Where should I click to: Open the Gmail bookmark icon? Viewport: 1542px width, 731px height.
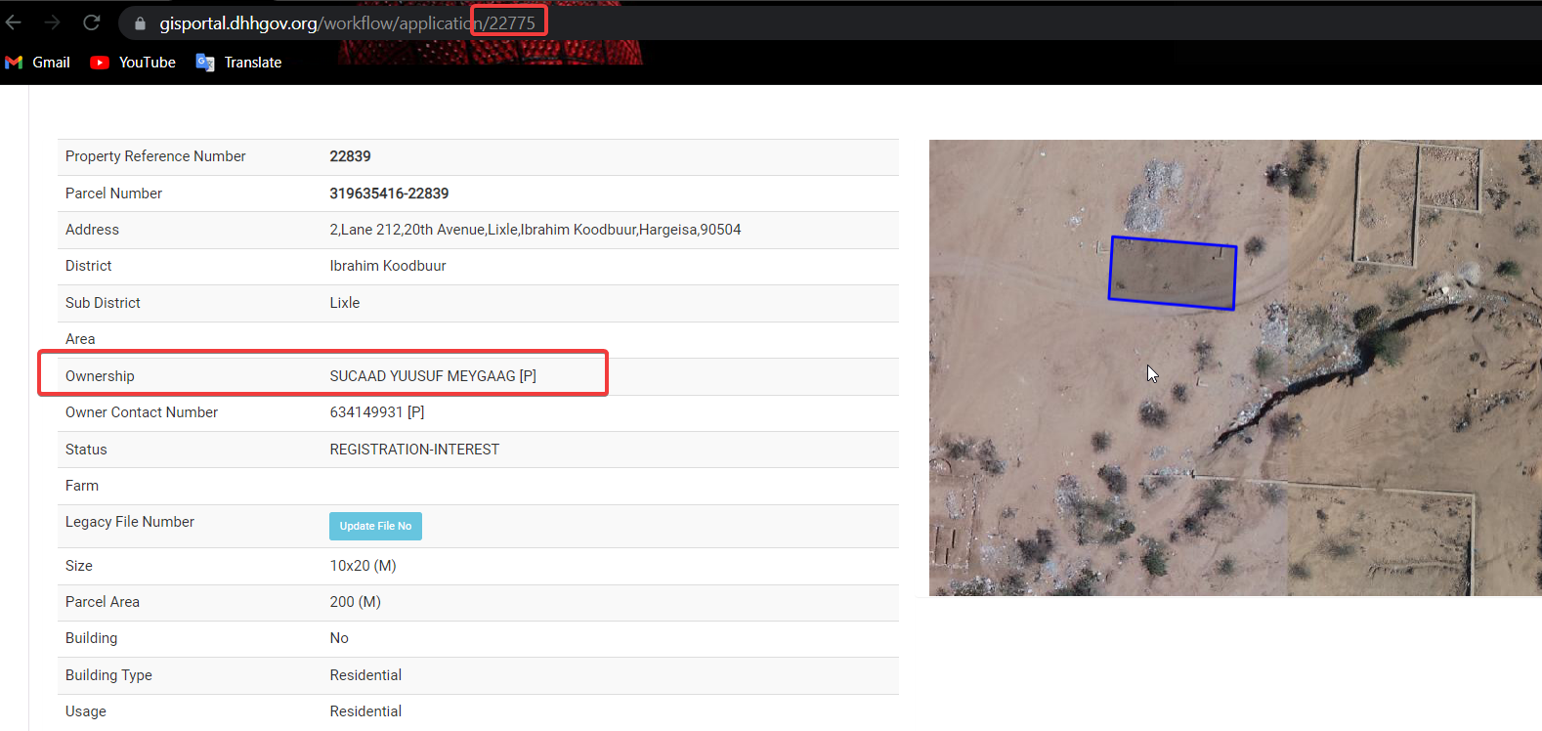pyautogui.click(x=14, y=63)
